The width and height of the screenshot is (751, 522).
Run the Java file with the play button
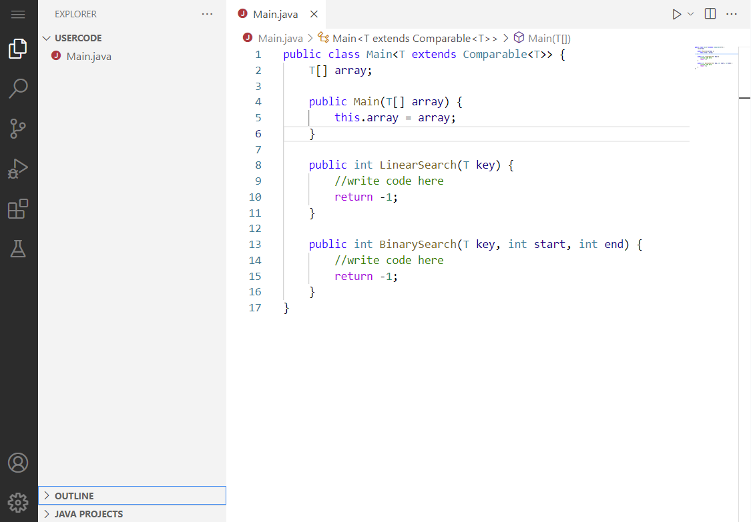pos(676,13)
